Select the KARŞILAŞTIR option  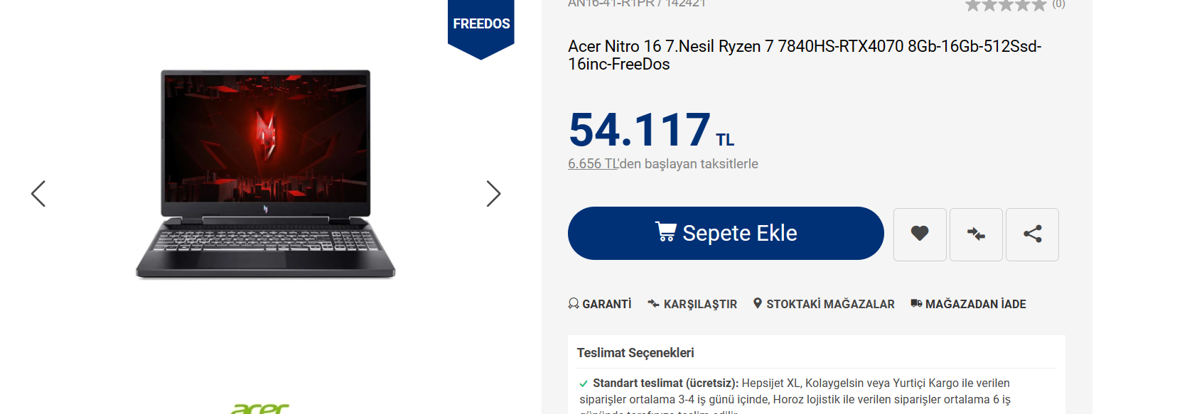coord(692,304)
